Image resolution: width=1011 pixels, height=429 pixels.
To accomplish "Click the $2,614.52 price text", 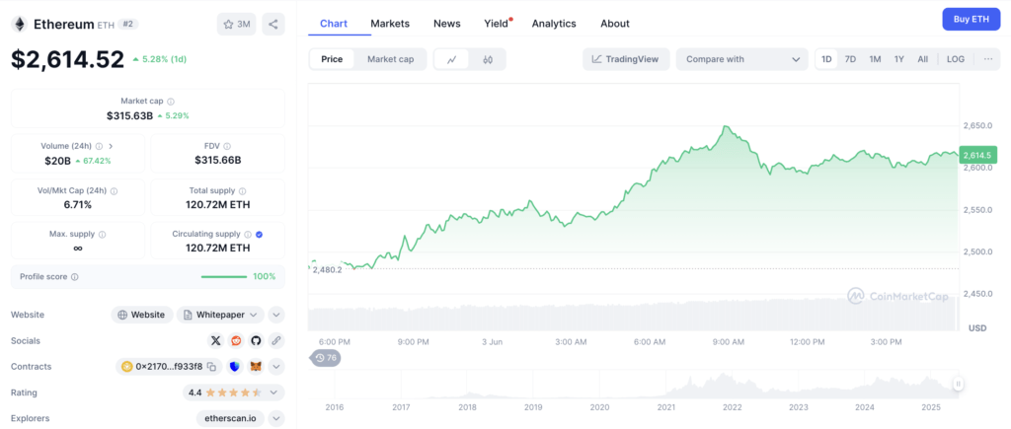I will (x=68, y=59).
